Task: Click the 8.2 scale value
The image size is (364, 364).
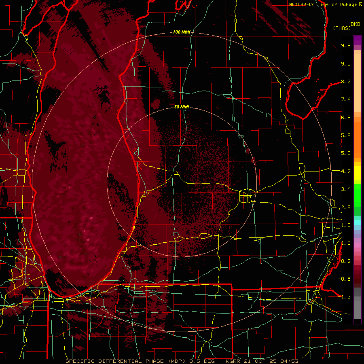Action: 346,81
